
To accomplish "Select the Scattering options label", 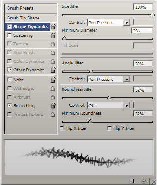I will [23, 35].
